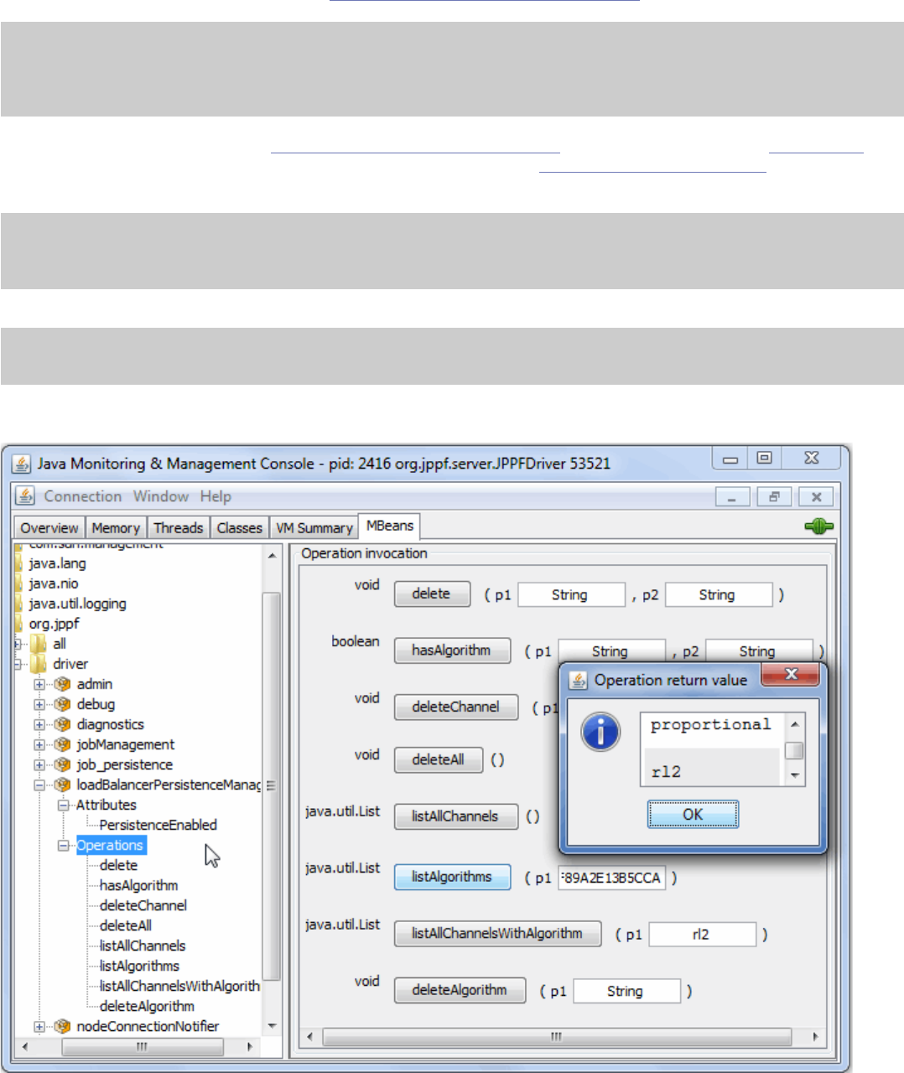Expand the diagnostics tree node

[x=39, y=724]
